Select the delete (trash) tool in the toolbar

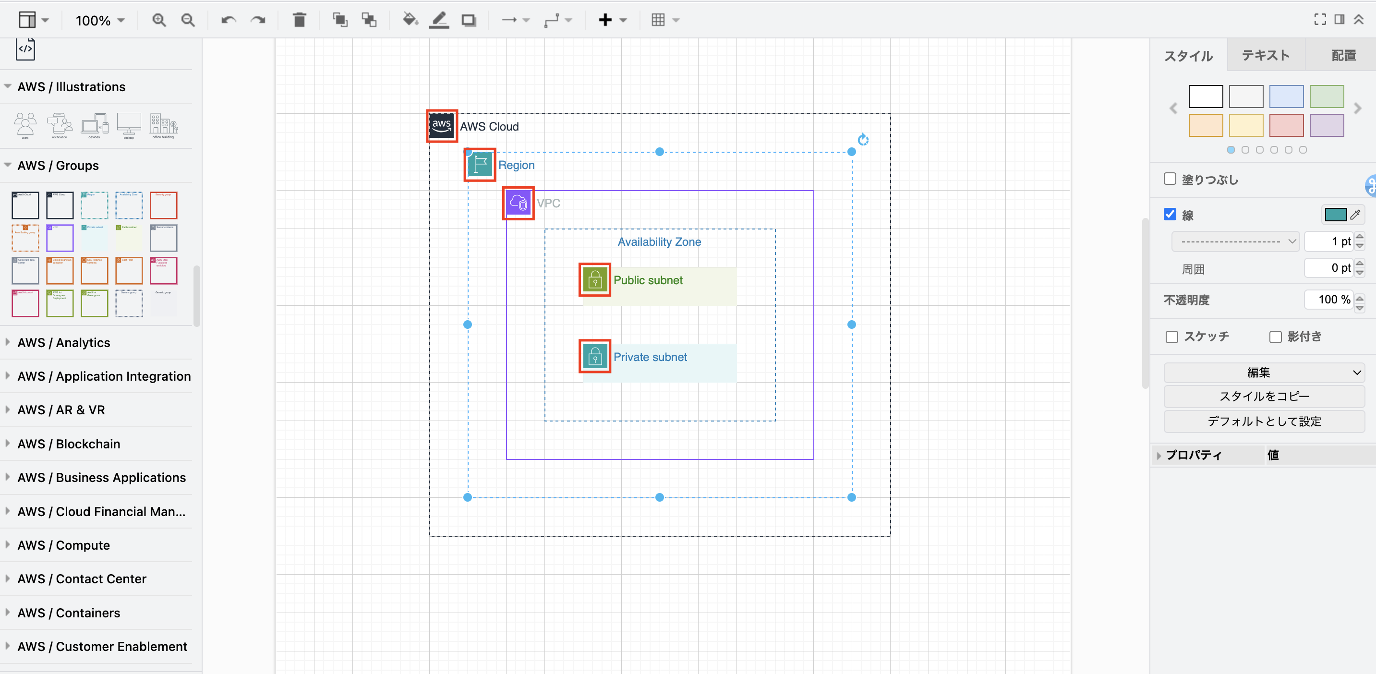(299, 20)
